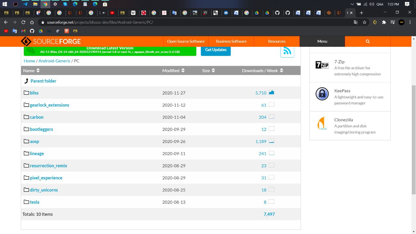Open File Explorer from the taskbar
The image size is (416, 234).
click(x=35, y=4)
